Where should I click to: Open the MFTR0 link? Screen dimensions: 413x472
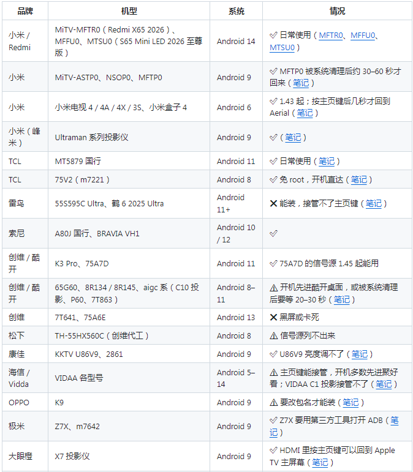click(331, 36)
